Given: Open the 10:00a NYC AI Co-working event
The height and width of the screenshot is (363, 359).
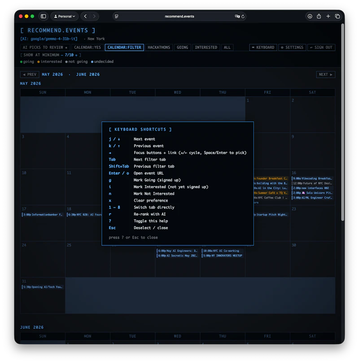Looking at the screenshot, I should [x=222, y=251].
